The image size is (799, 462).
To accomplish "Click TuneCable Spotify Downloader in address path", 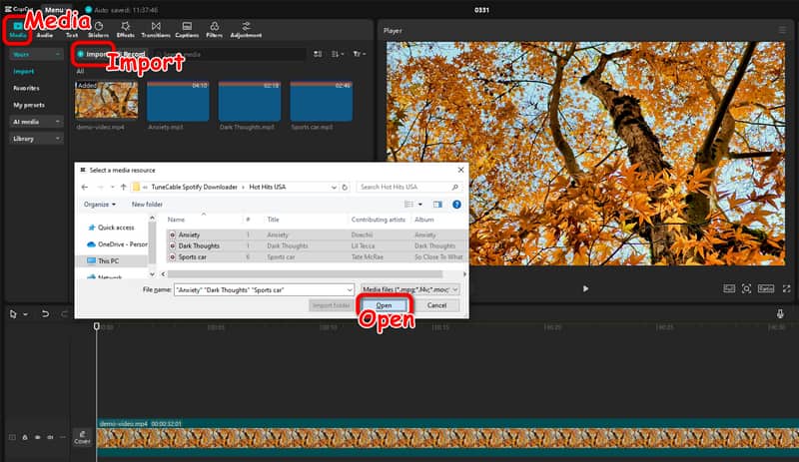I will 194,187.
